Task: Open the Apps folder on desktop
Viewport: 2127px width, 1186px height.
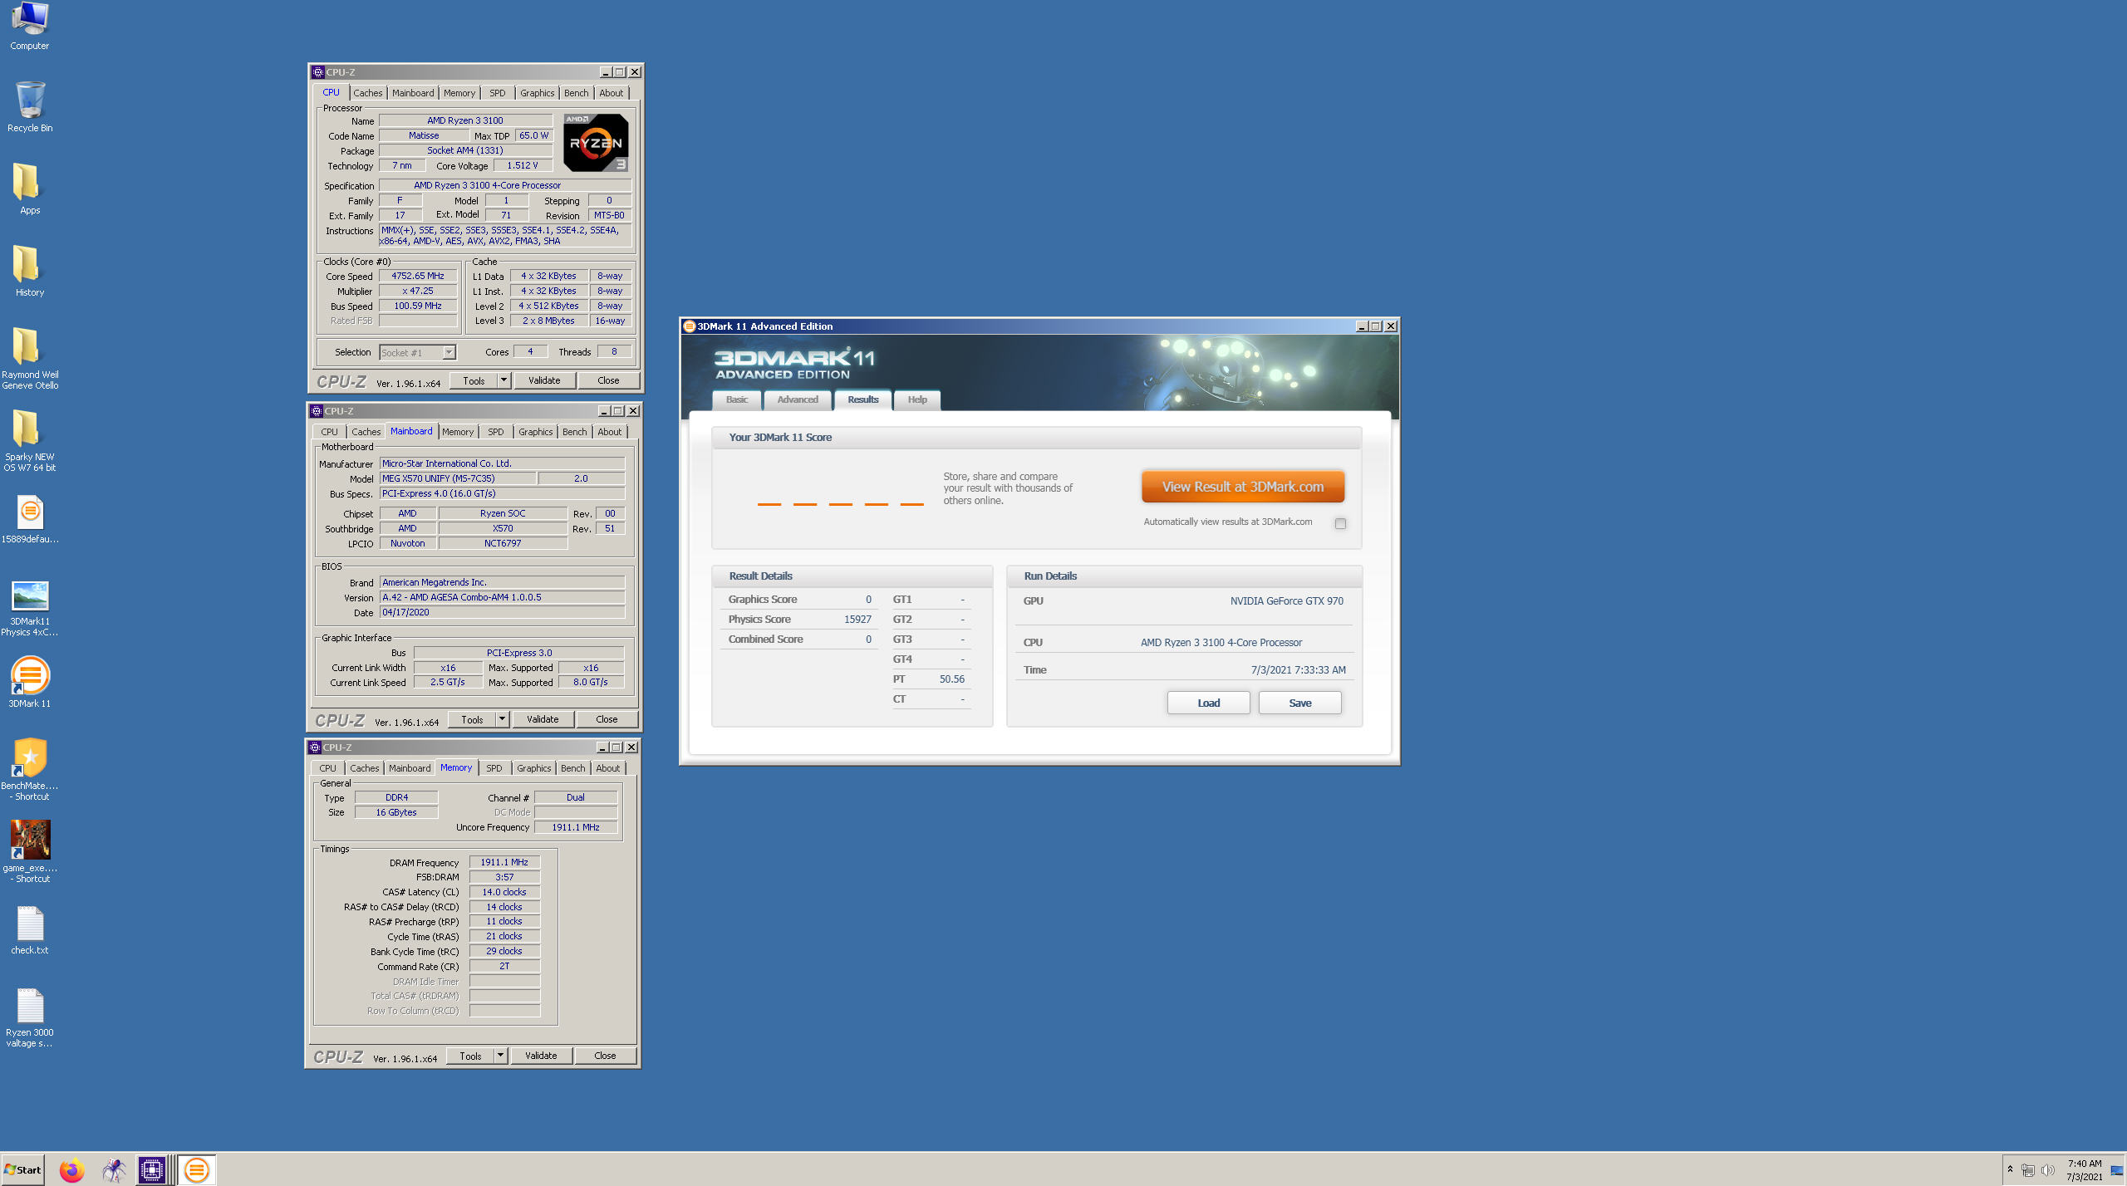Action: (x=30, y=189)
